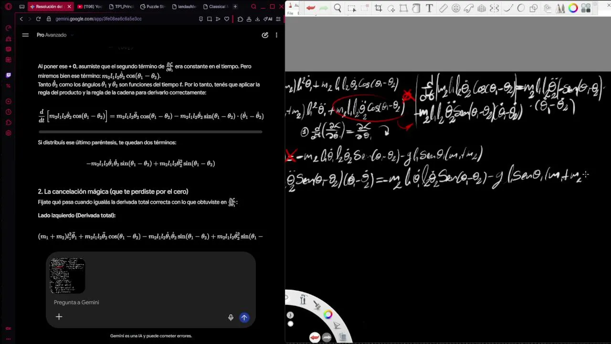Go back in browser history
Image resolution: width=611 pixels, height=344 pixels.
[21, 19]
